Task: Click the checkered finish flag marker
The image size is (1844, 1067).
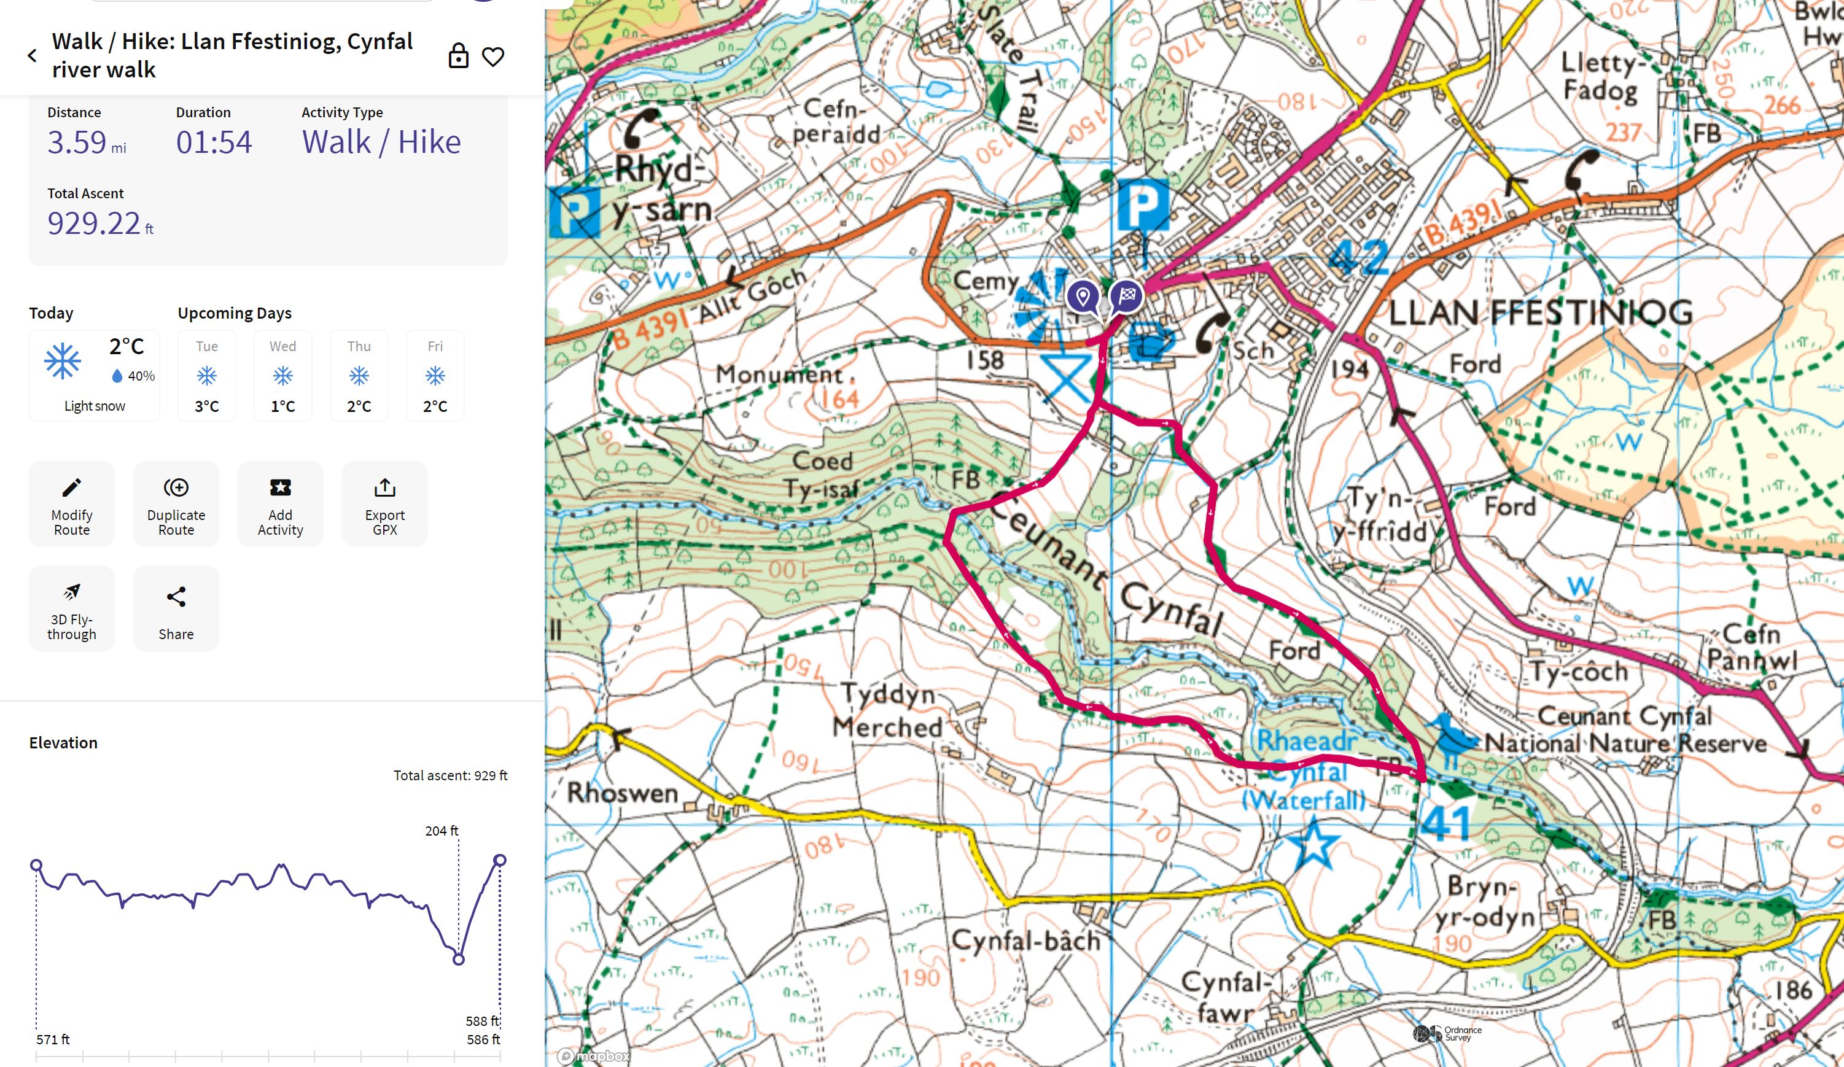Action: [x=1126, y=297]
